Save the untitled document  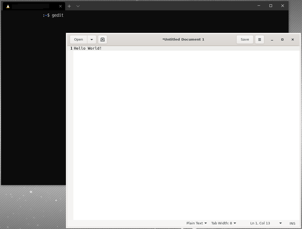point(245,40)
